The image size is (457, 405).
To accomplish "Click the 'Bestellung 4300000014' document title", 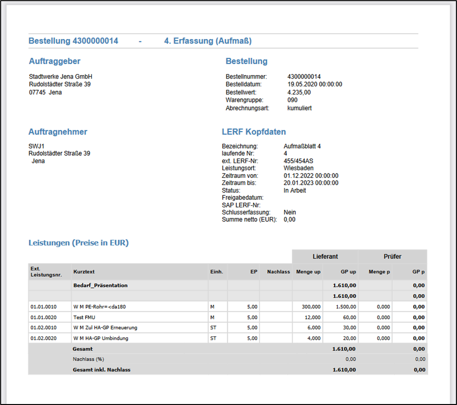I will tap(73, 41).
